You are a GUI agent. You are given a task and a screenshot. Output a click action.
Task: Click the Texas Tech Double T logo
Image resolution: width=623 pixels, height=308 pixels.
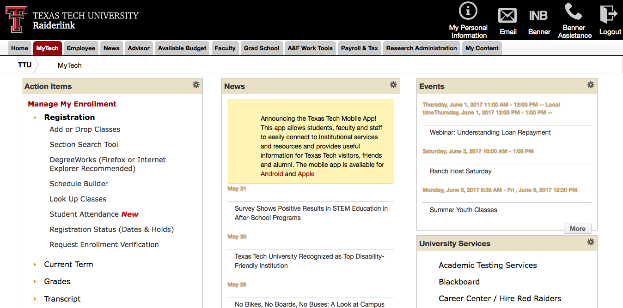tap(16, 19)
